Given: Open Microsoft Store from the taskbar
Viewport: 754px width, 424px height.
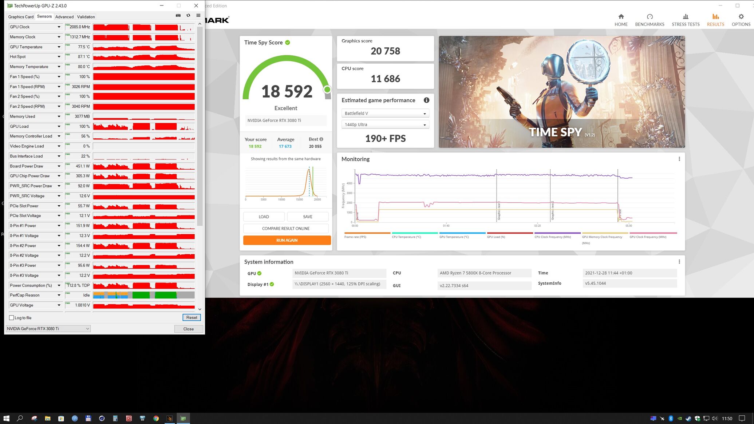Looking at the screenshot, I should tap(61, 418).
